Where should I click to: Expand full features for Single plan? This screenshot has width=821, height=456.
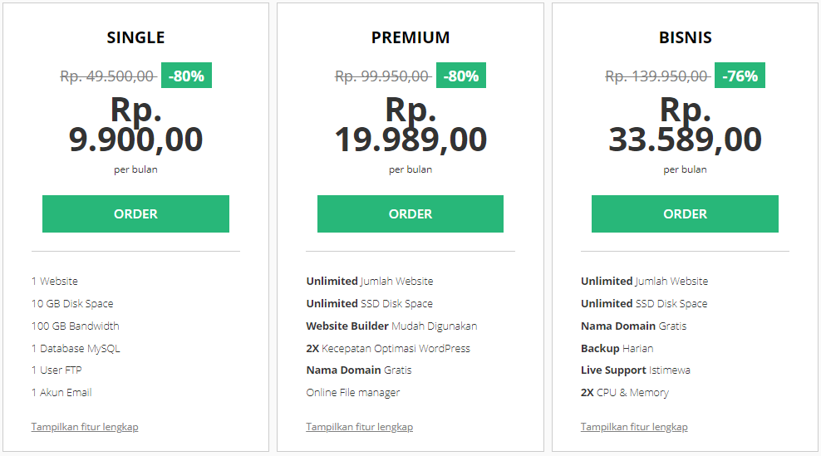pyautogui.click(x=85, y=427)
